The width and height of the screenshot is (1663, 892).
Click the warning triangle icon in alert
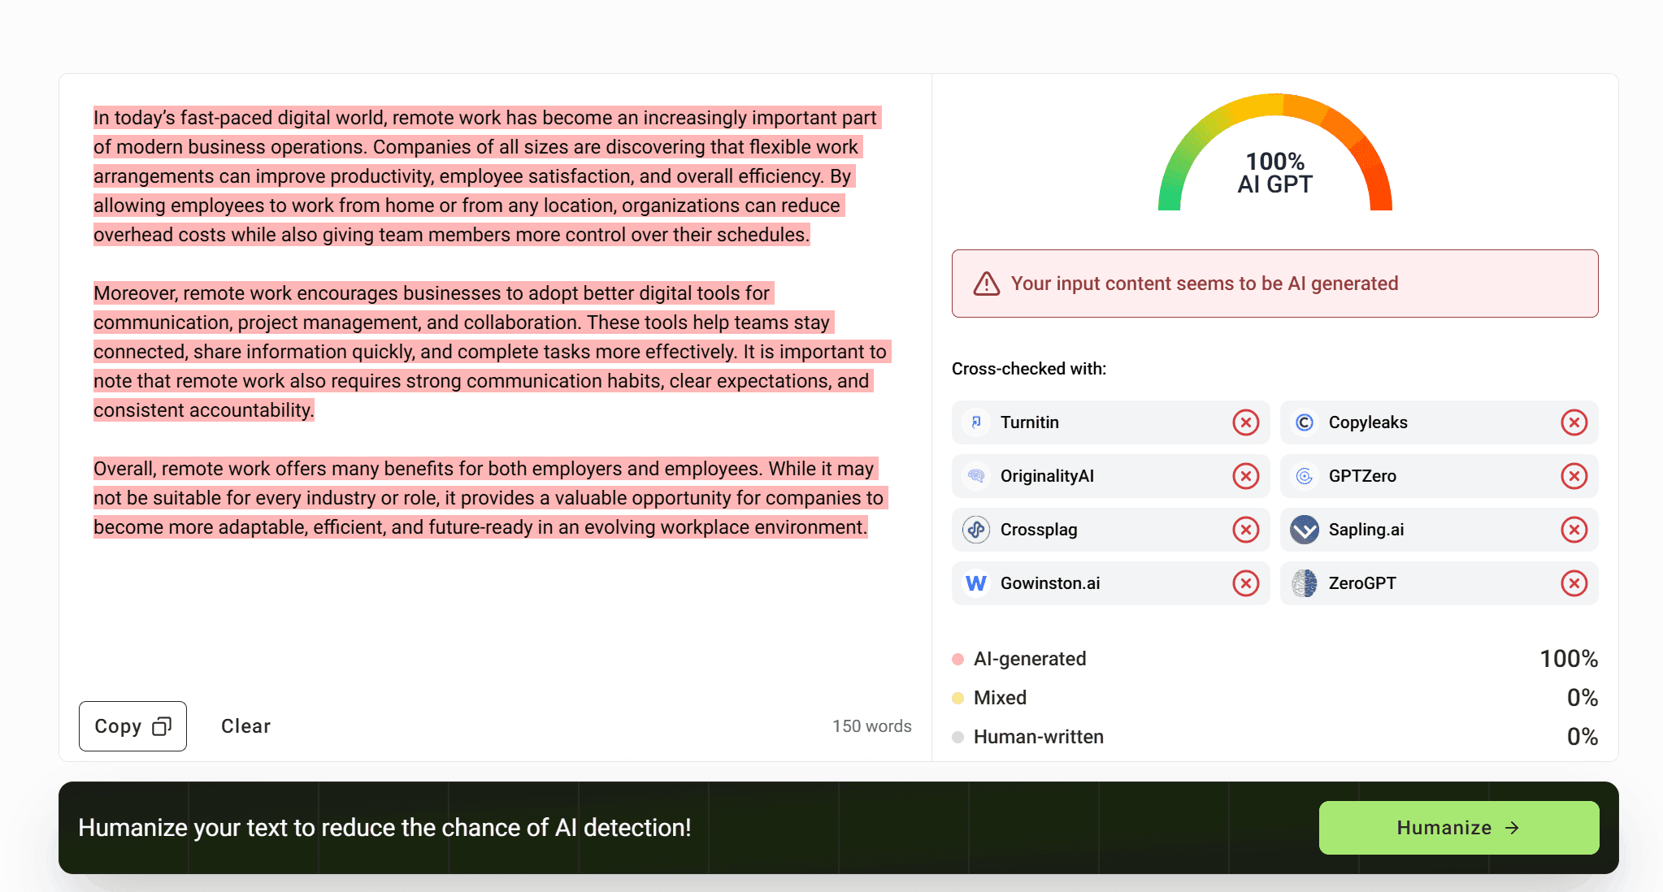point(987,284)
